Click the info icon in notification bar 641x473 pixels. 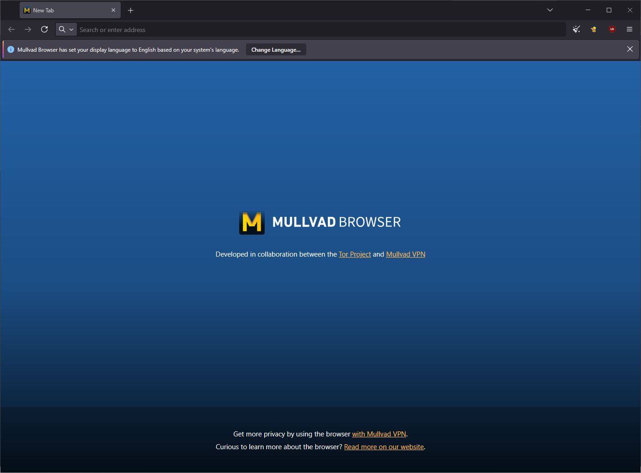pos(11,49)
